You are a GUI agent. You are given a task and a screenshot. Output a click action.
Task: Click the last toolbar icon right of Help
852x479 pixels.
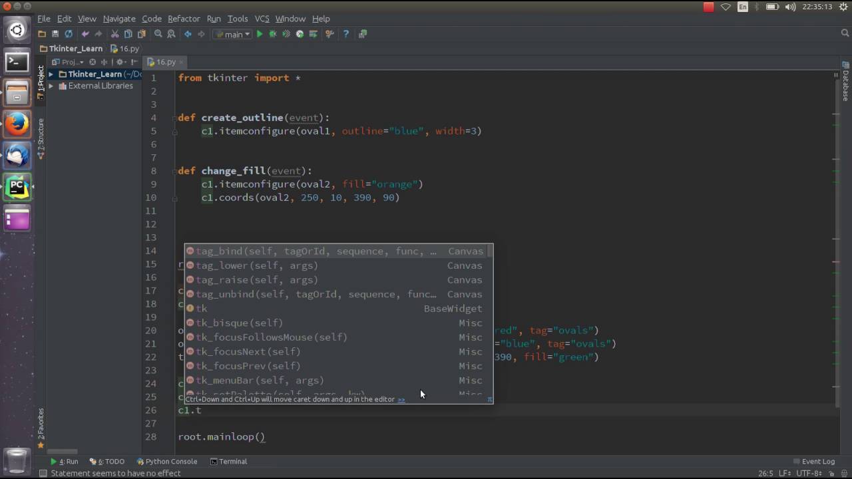pyautogui.click(x=363, y=34)
